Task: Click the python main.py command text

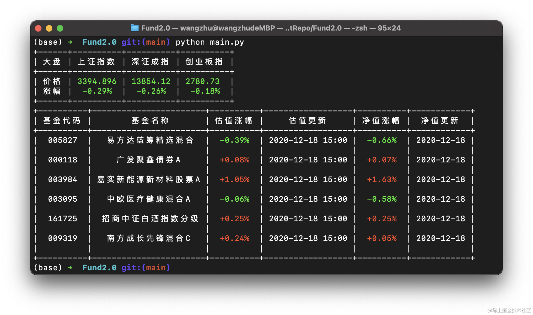Action: point(209,42)
